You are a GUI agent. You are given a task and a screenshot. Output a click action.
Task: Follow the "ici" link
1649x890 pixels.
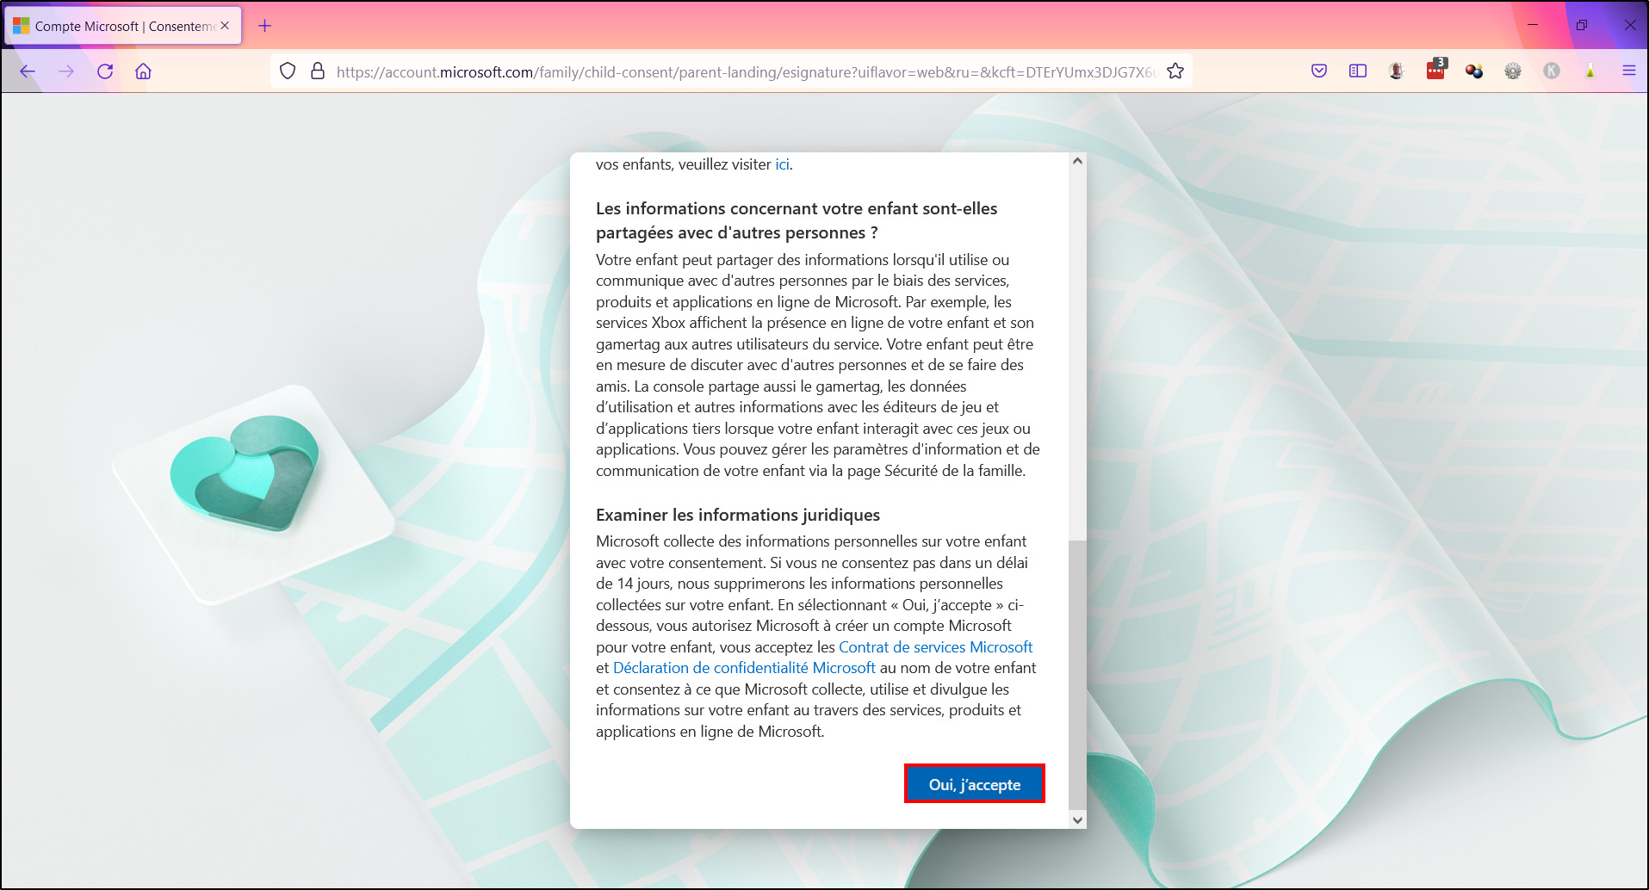[782, 164]
